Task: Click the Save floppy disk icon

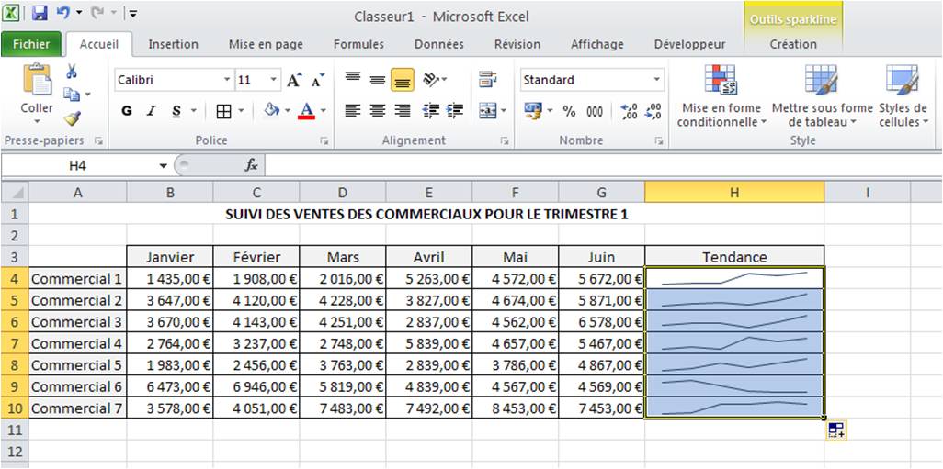Action: [x=40, y=13]
